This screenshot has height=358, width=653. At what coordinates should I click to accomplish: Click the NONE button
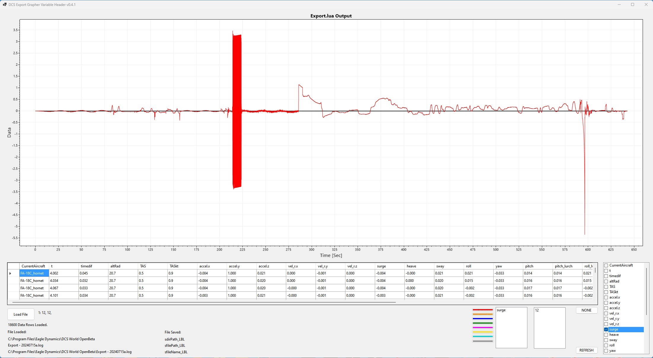tap(586, 310)
